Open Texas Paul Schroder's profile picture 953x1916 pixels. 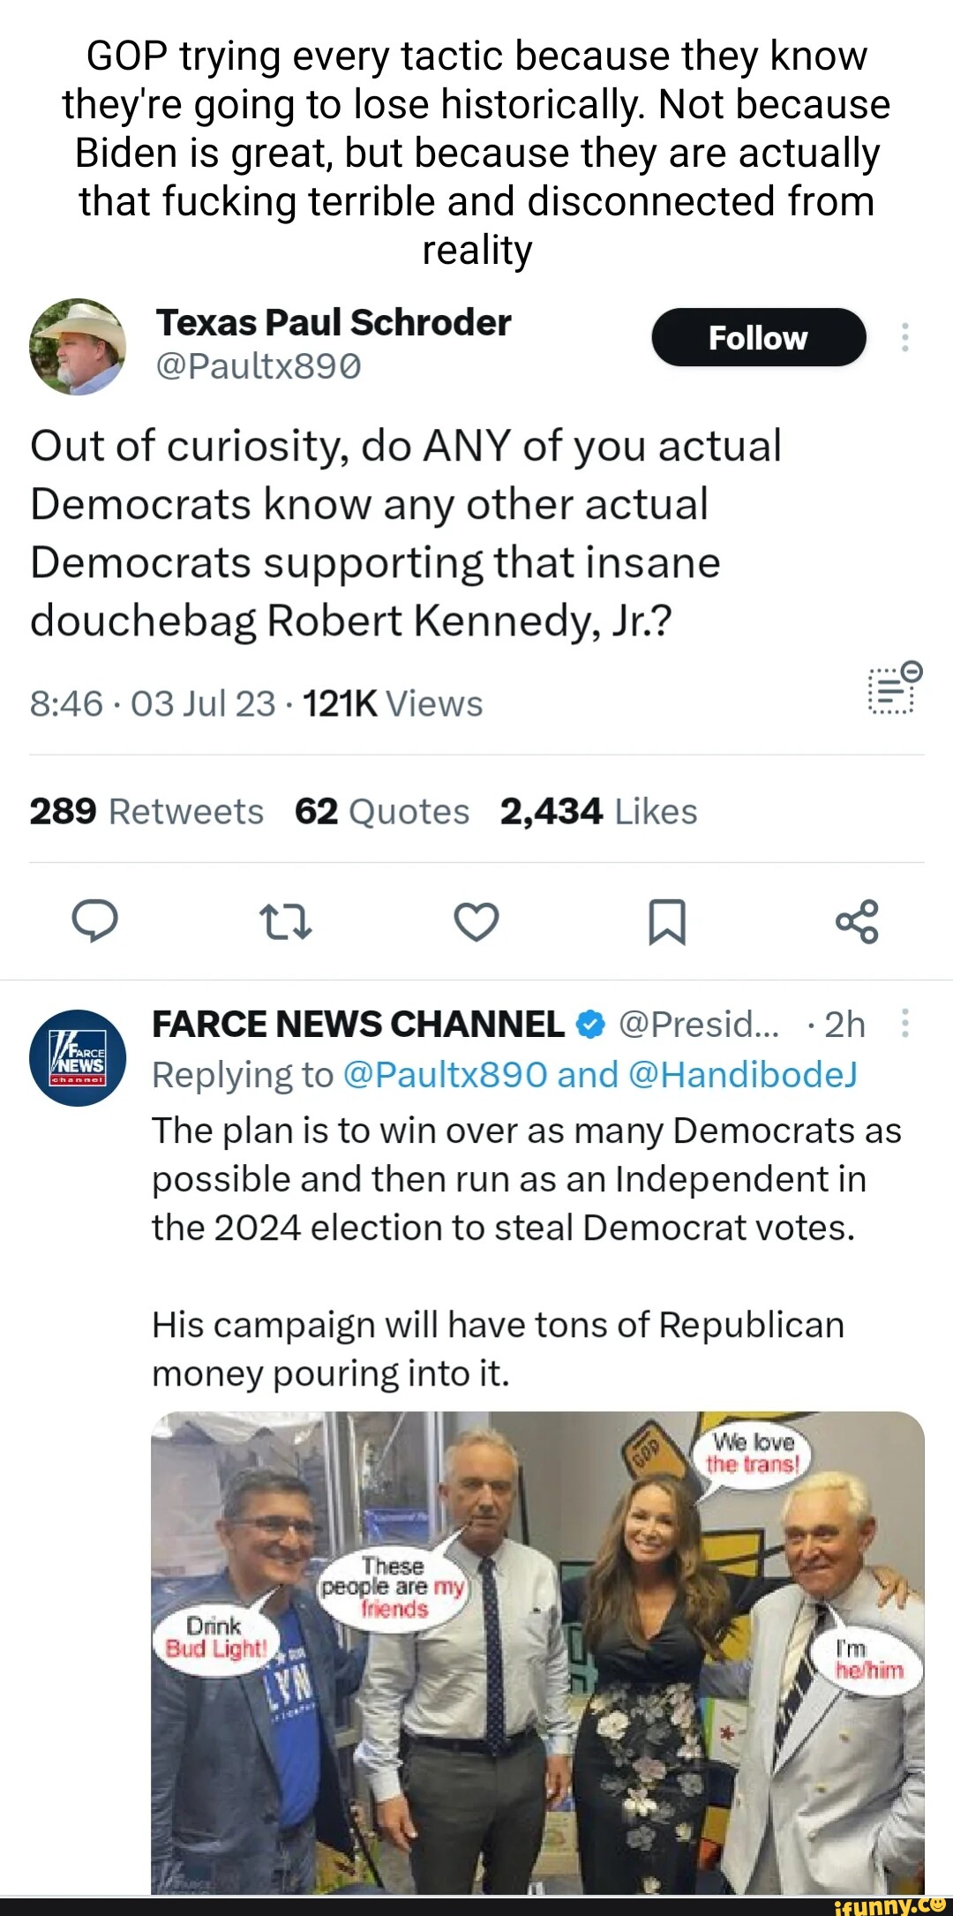pos(78,346)
